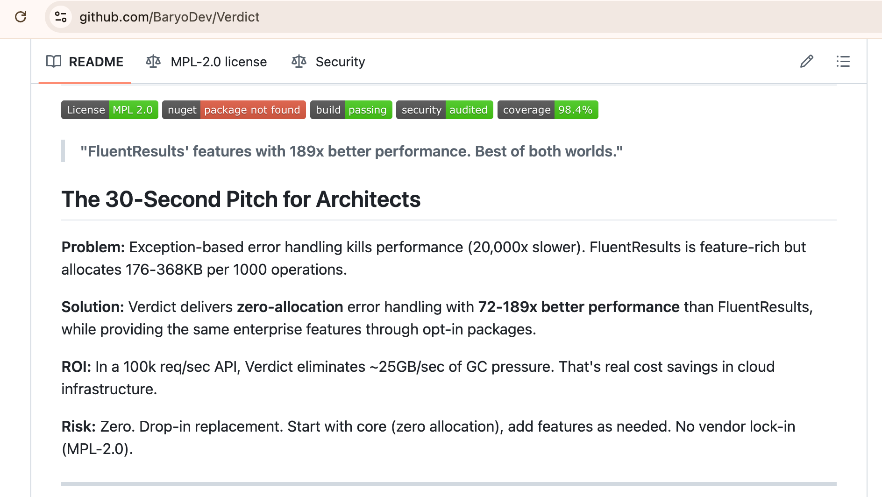Click the '~25GB/sec of GC pressure' text
The height and width of the screenshot is (497, 882).
click(461, 367)
